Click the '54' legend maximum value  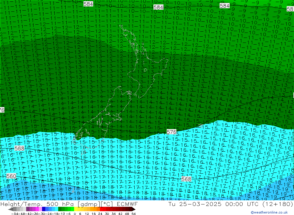(133, 214)
